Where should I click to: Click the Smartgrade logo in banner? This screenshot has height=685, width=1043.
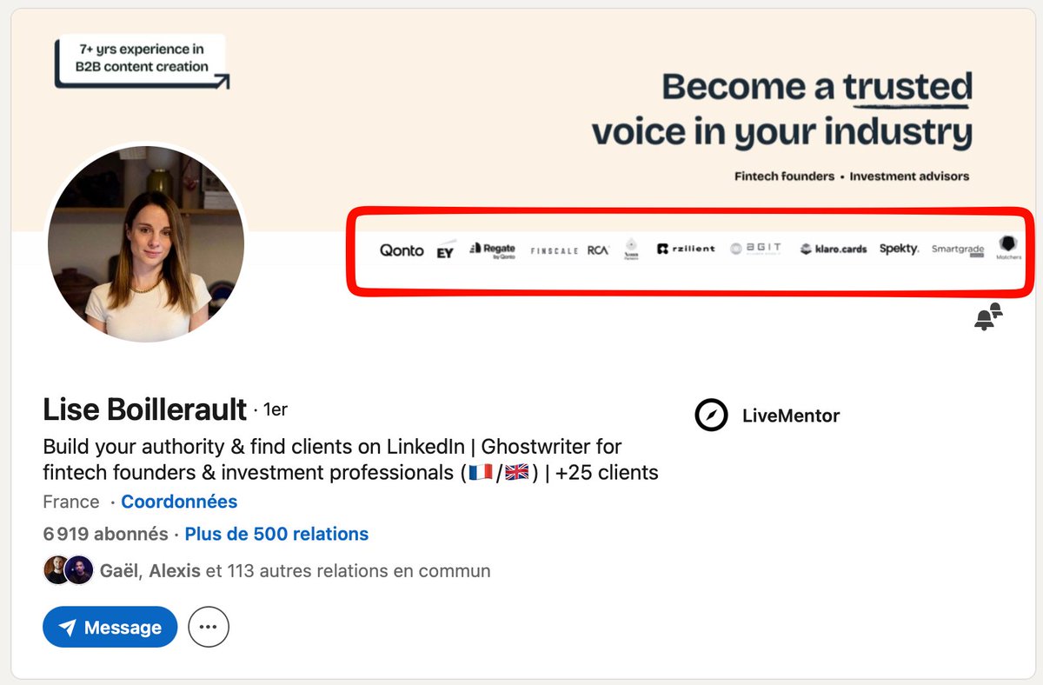pos(958,249)
